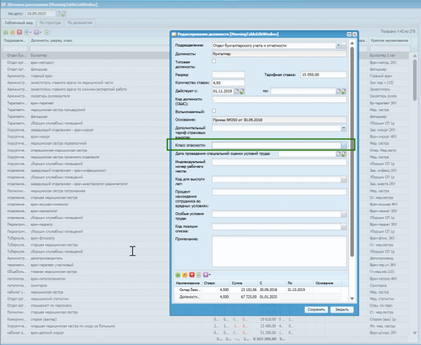
Task: Select Должности... row with 67 725,00
Action: (x=258, y=296)
